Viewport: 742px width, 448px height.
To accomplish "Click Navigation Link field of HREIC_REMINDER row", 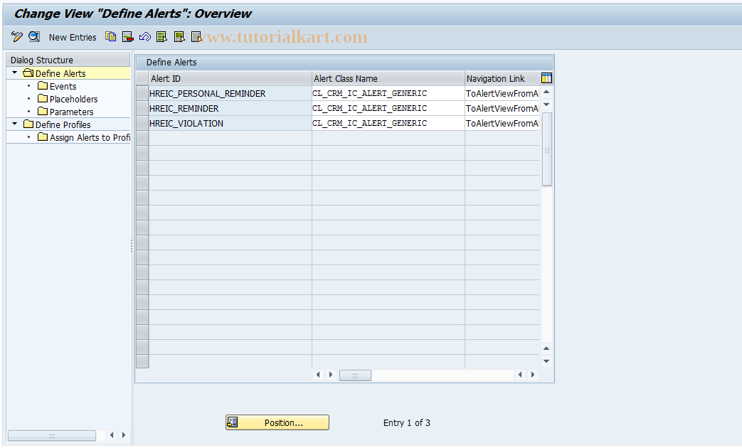I will tap(502, 108).
